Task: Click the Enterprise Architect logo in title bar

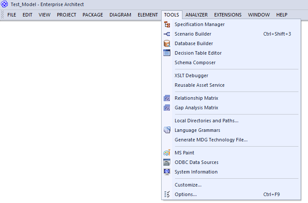Action: tap(4, 4)
